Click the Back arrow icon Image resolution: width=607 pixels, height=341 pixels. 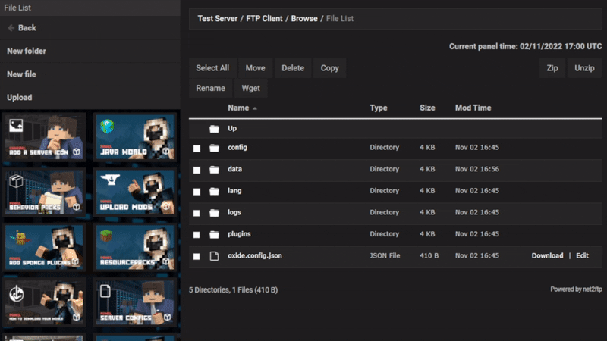pyautogui.click(x=11, y=28)
